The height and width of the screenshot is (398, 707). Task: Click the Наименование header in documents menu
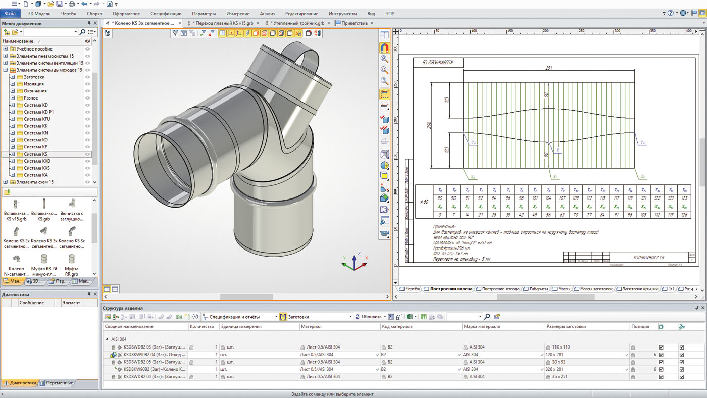tap(18, 41)
